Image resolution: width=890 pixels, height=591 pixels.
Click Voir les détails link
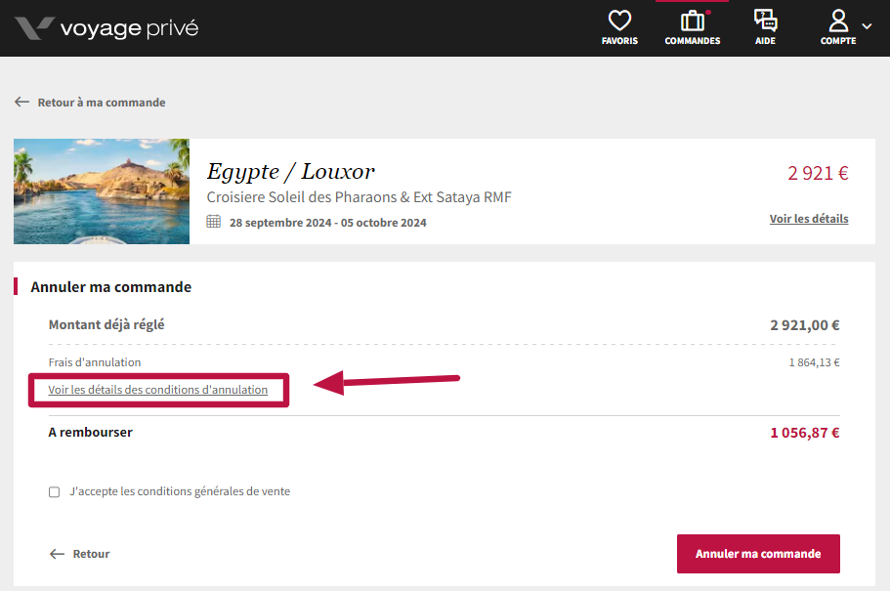click(x=809, y=219)
